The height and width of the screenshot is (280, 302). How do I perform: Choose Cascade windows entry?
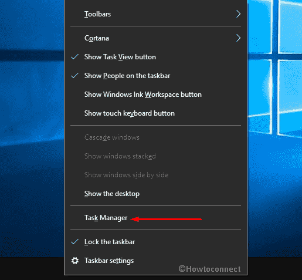(x=155, y=137)
